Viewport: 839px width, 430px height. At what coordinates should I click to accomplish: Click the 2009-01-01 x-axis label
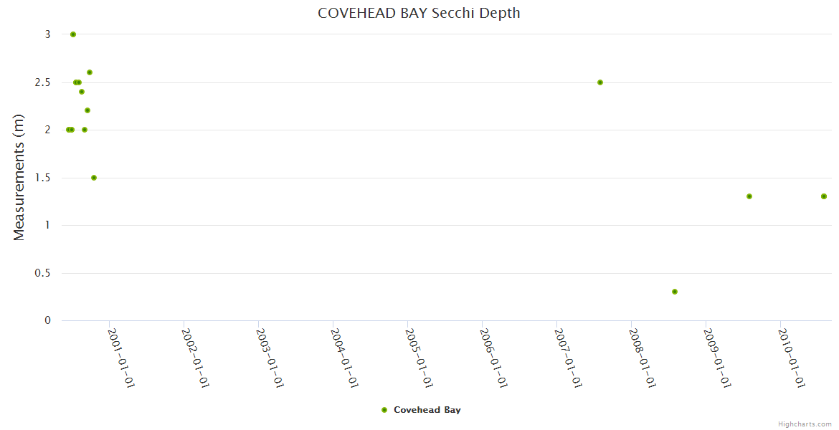tap(718, 358)
